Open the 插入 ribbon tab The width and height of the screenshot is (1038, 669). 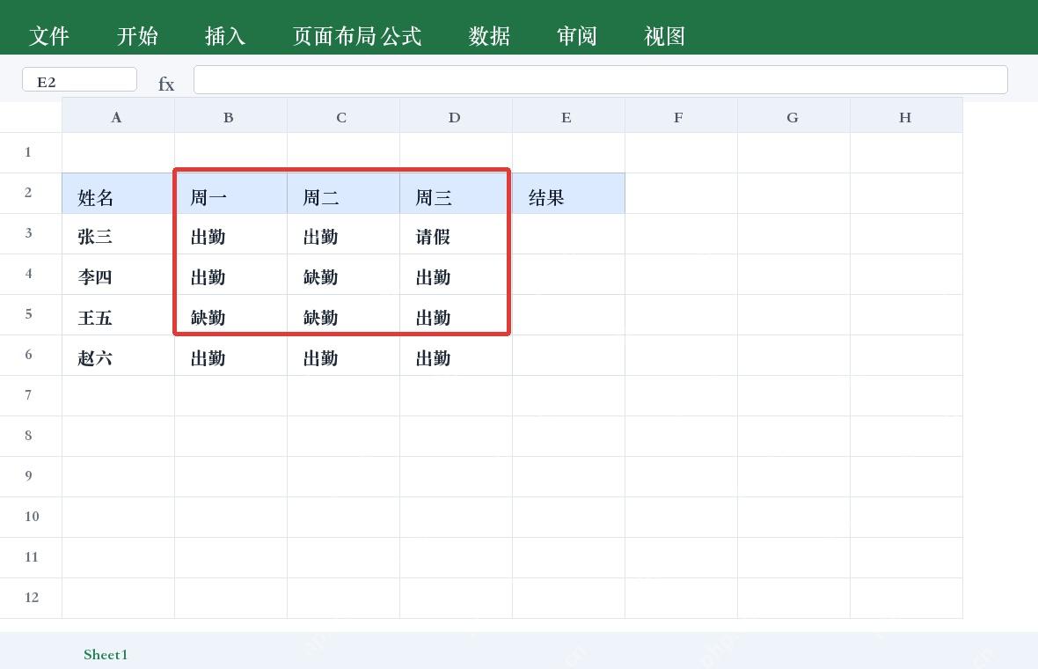(225, 36)
